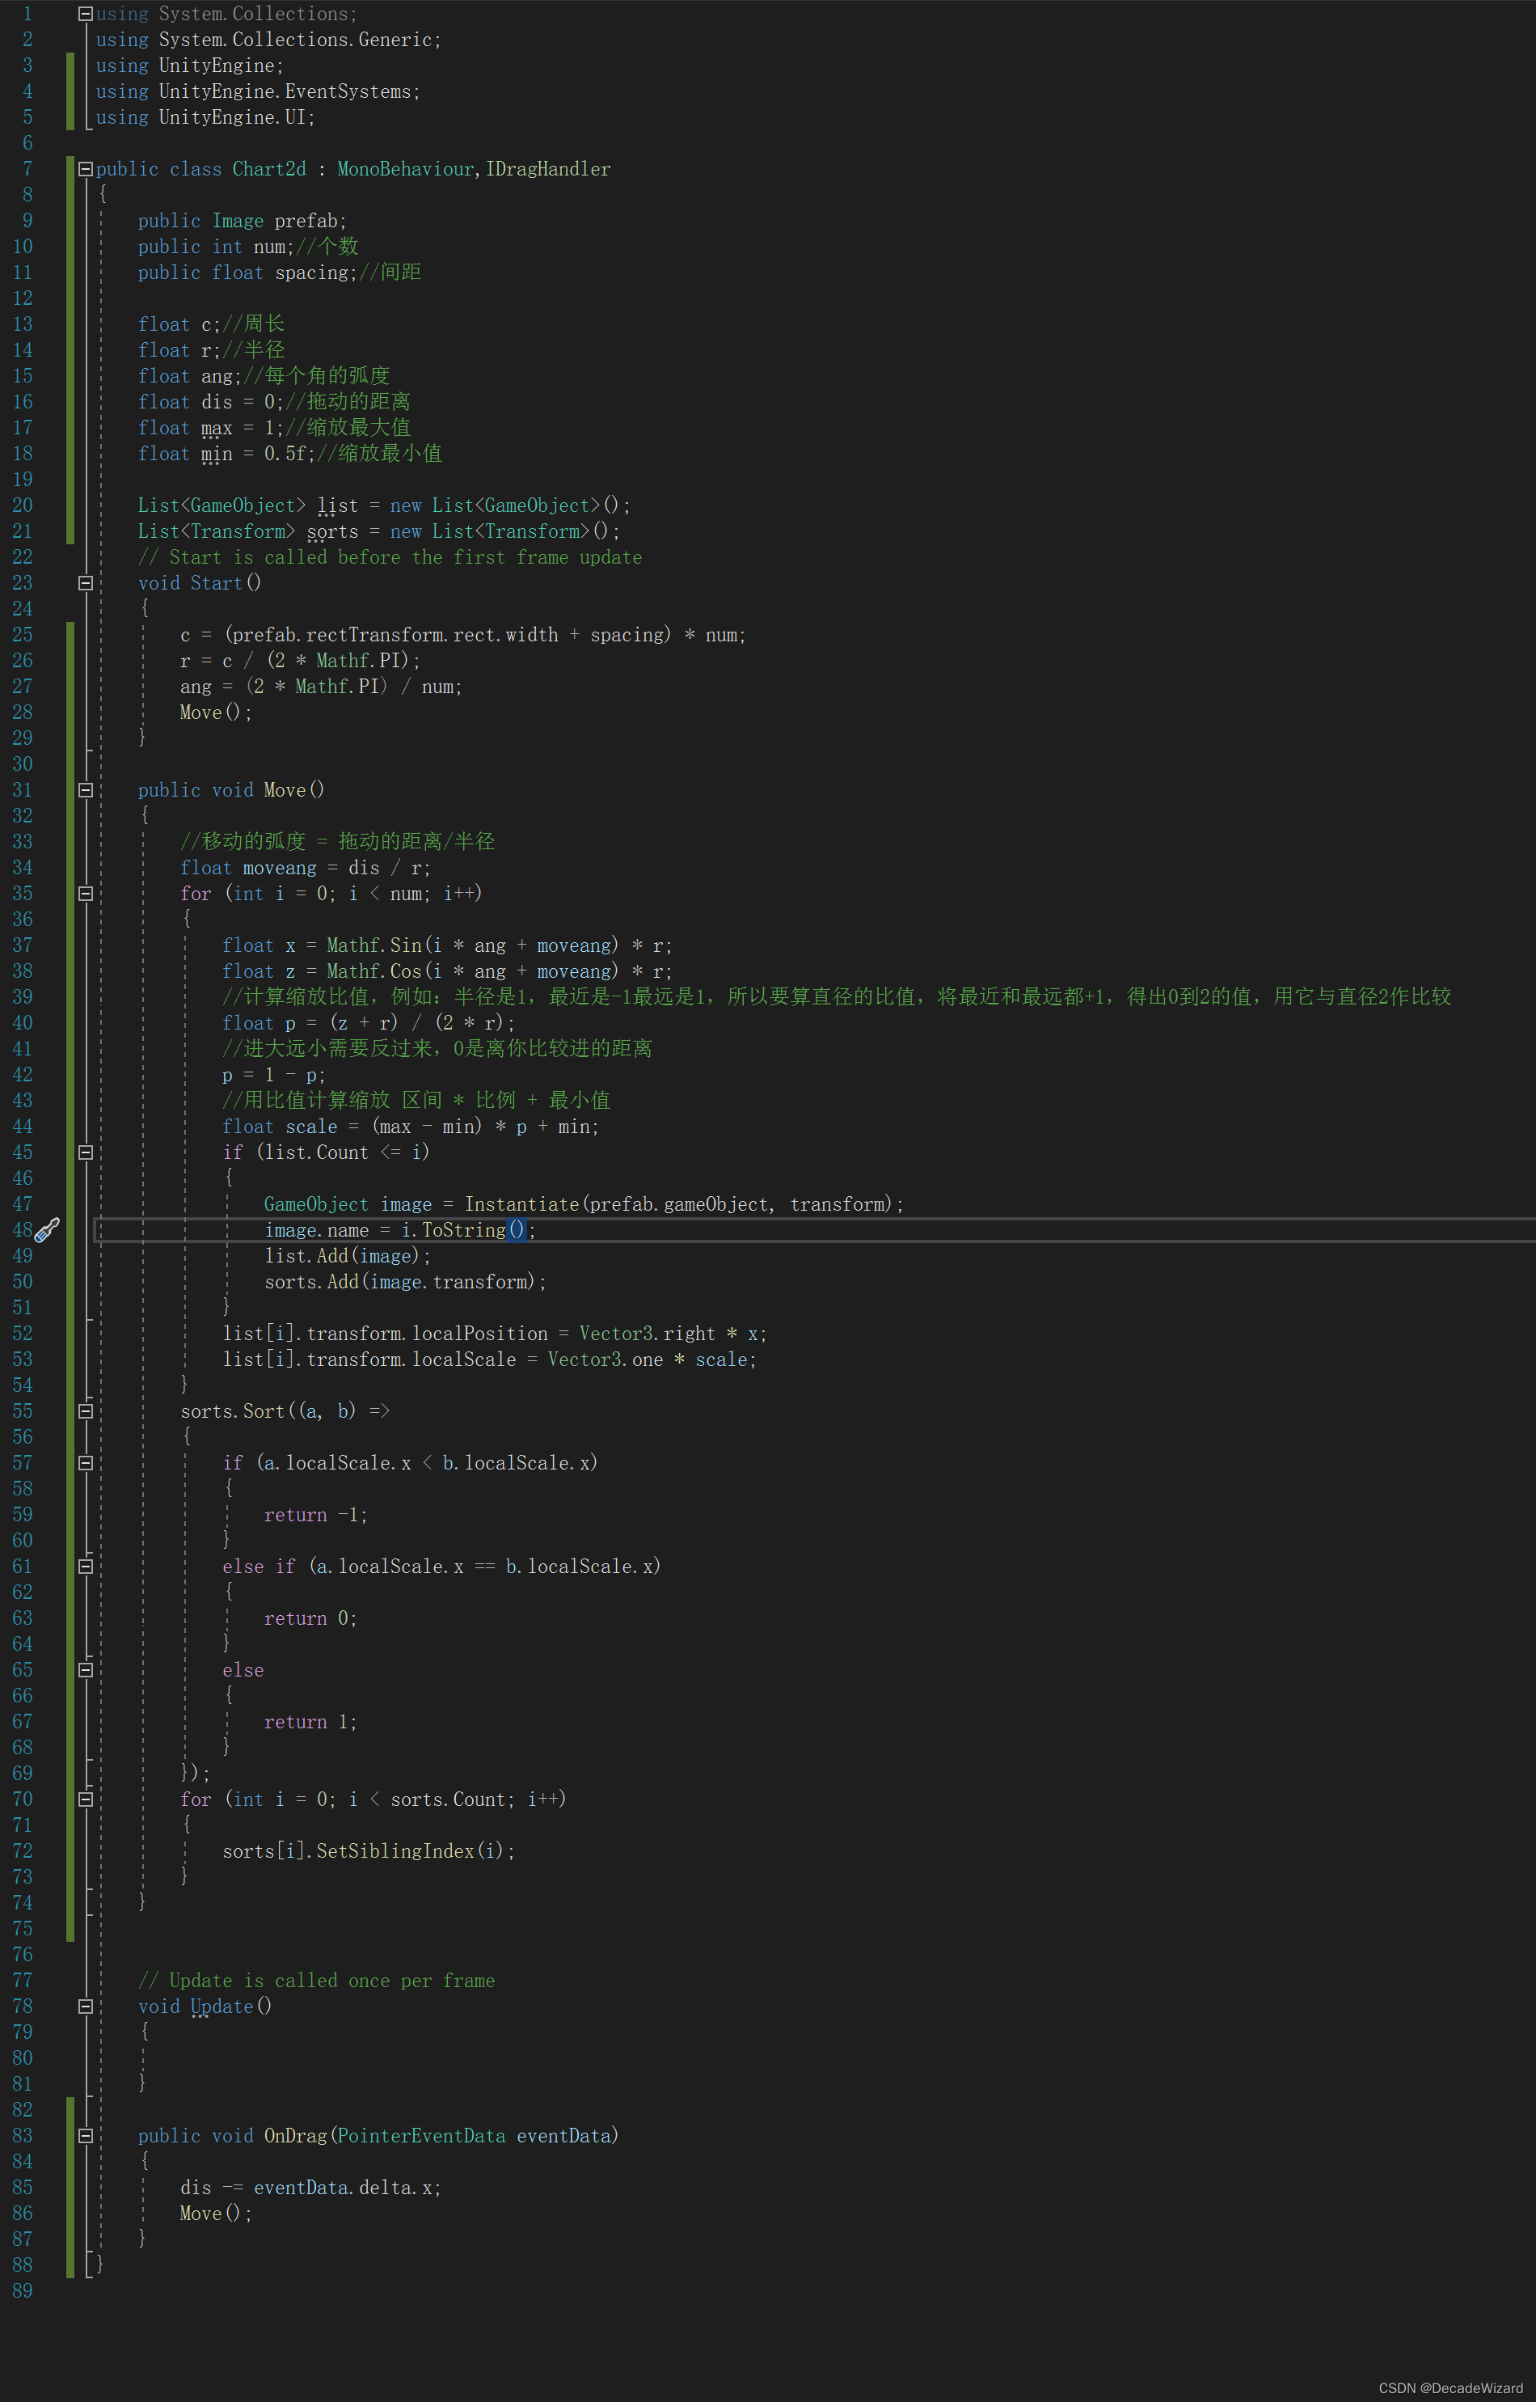The height and width of the screenshot is (2402, 1536).
Task: Click 'Instantiate' in the GameObject image line
Action: click(521, 1204)
